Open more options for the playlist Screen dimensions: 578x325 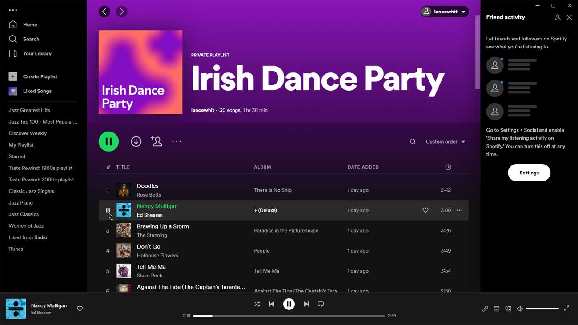pos(177,142)
